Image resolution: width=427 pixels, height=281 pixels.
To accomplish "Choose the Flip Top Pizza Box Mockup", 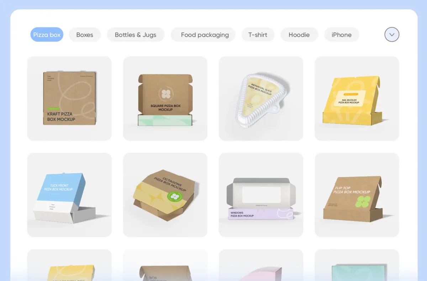I will pyautogui.click(x=357, y=195).
